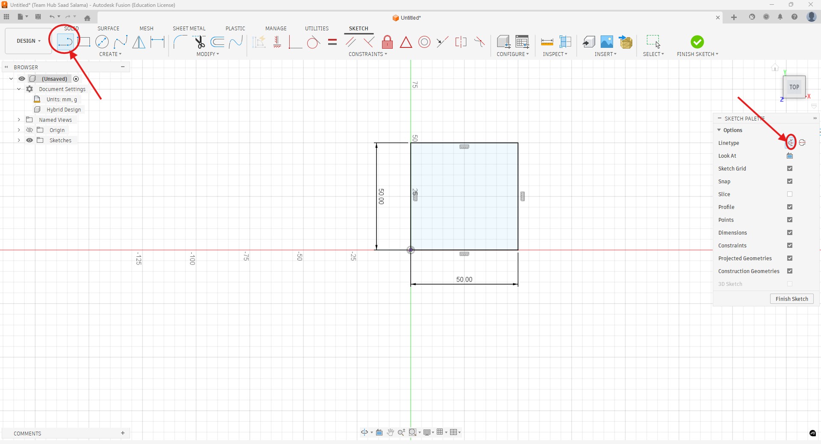
Task: Open the INSPECT dropdown menu
Action: pyautogui.click(x=555, y=54)
